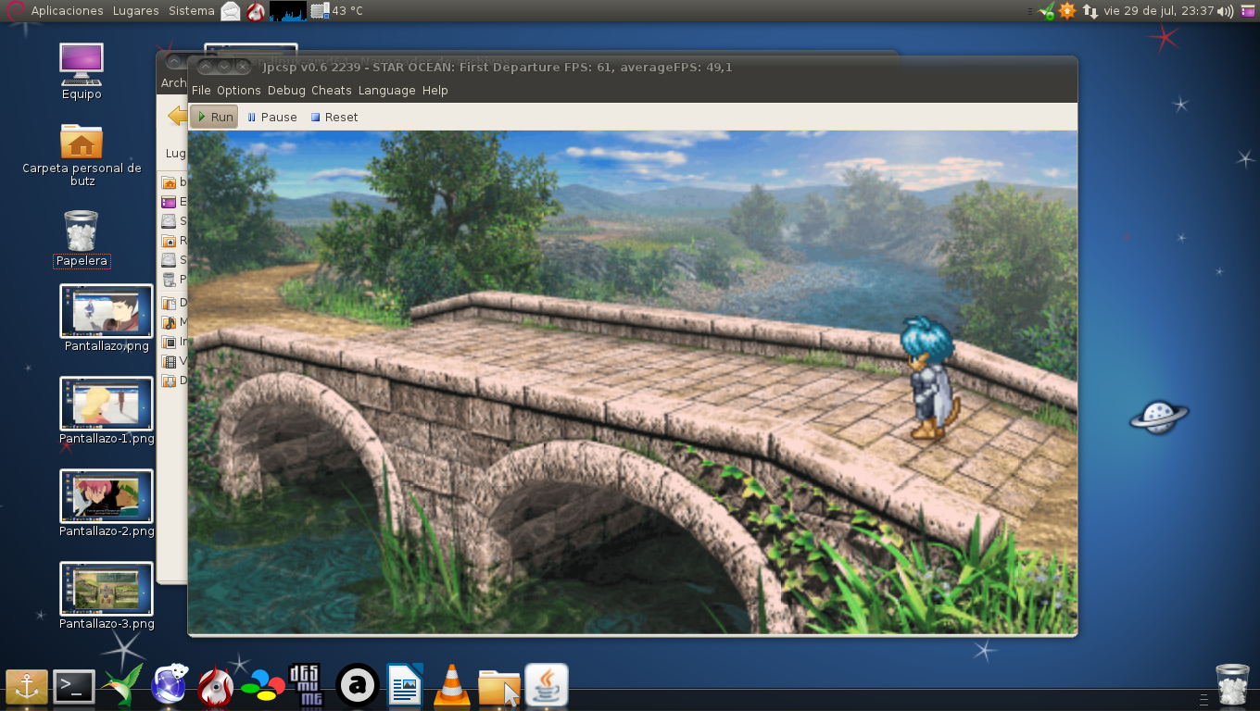
Task: Select the Java Jpcsp icon in dock
Action: [x=547, y=686]
